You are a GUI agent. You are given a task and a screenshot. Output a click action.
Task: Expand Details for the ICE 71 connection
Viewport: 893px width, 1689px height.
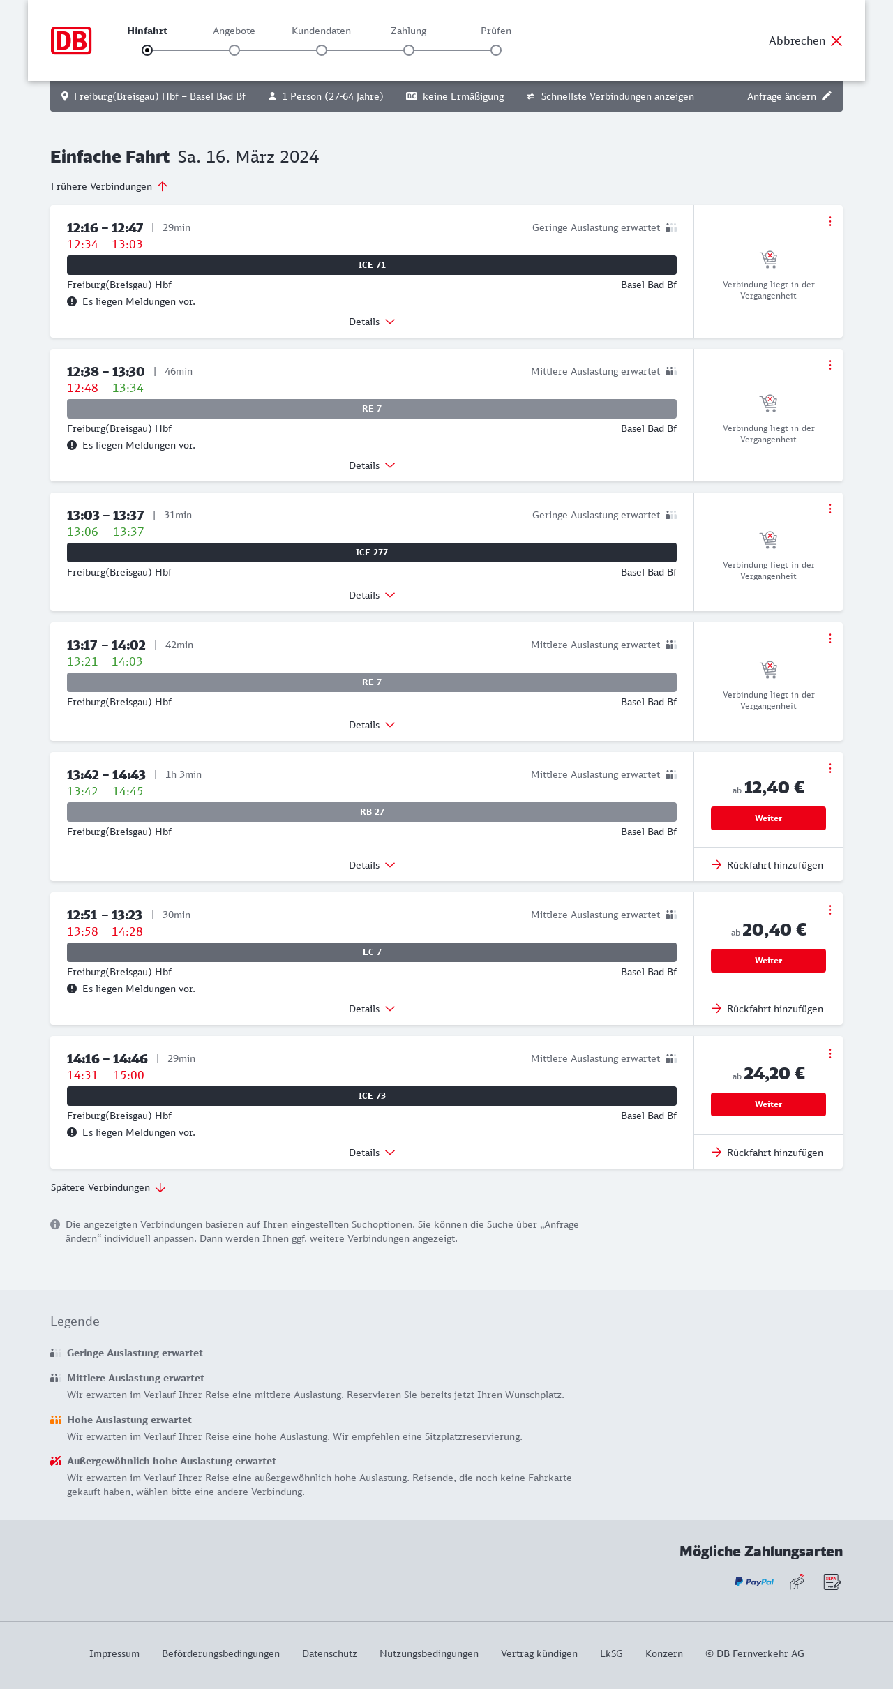click(371, 322)
